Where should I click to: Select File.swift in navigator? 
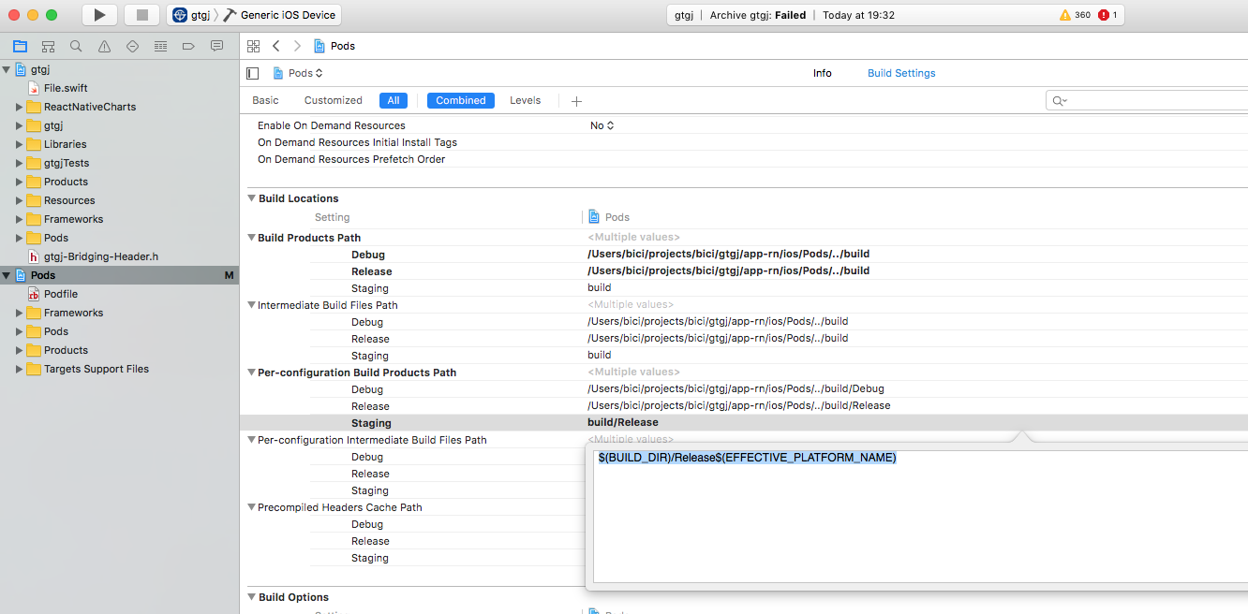click(66, 88)
